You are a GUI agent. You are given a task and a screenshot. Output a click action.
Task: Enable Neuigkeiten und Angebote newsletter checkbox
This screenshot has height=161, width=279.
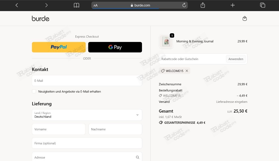pyautogui.click(x=34, y=91)
